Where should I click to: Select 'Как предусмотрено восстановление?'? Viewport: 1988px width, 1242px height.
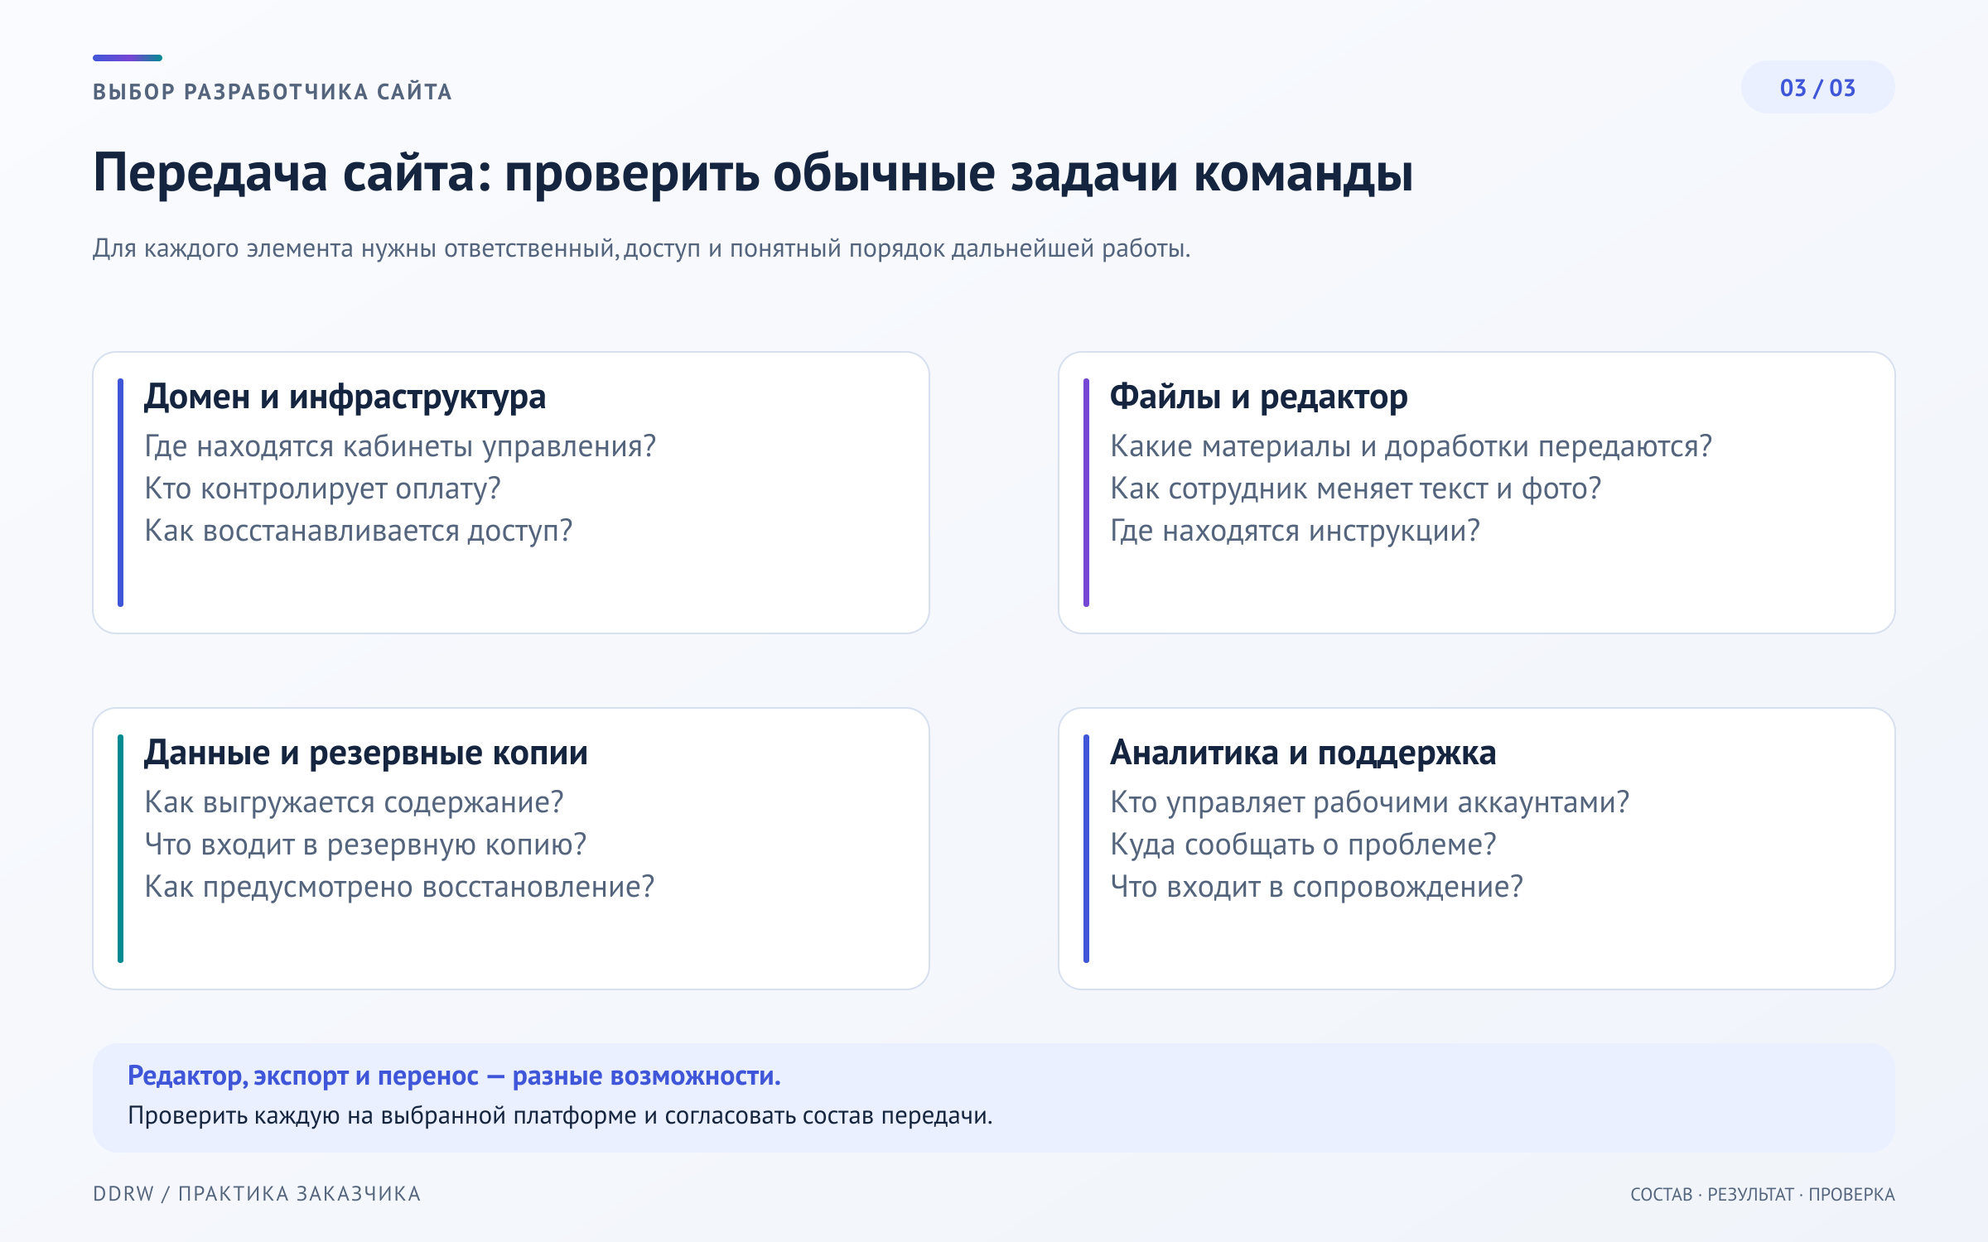tap(399, 887)
